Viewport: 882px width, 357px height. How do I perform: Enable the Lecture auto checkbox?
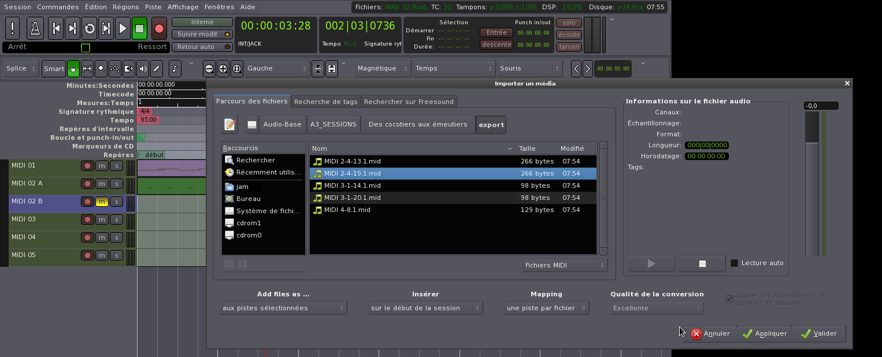pyautogui.click(x=734, y=263)
